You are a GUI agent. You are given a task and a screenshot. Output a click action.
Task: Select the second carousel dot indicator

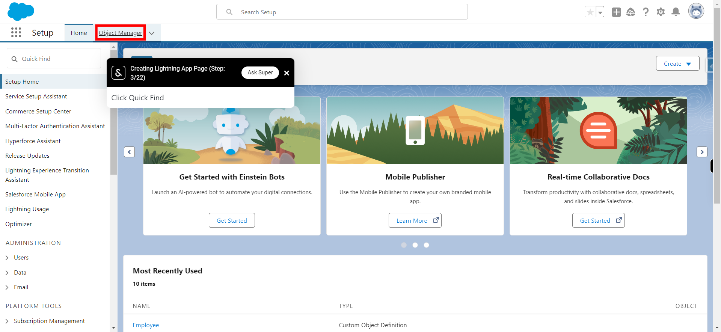click(415, 245)
